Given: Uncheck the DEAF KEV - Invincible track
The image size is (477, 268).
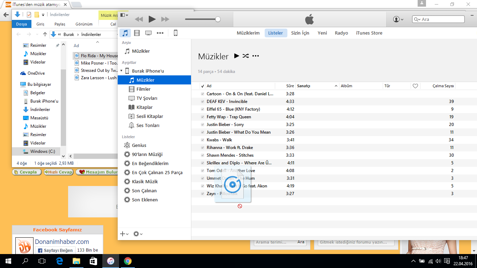Looking at the screenshot, I should pos(203,102).
